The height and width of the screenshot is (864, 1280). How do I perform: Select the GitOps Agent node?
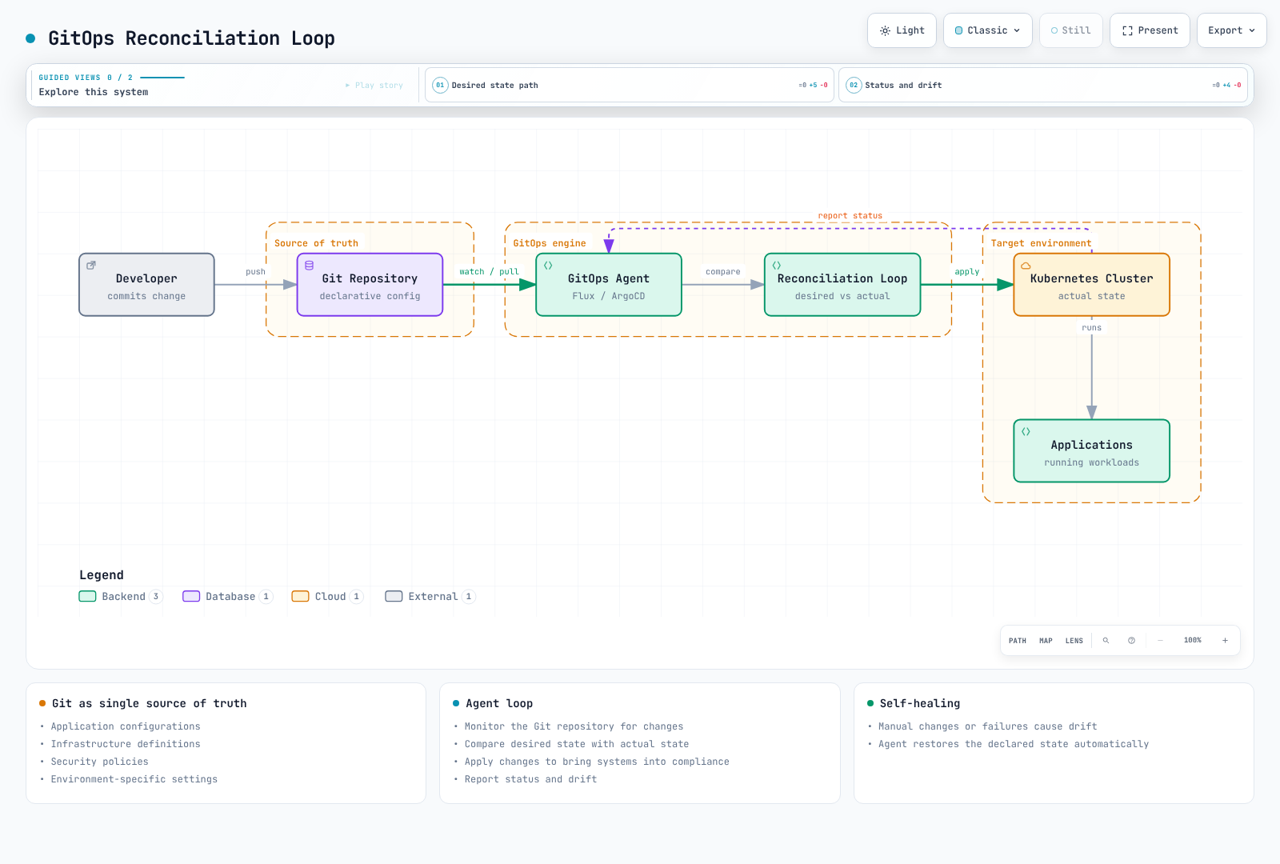pyautogui.click(x=609, y=285)
